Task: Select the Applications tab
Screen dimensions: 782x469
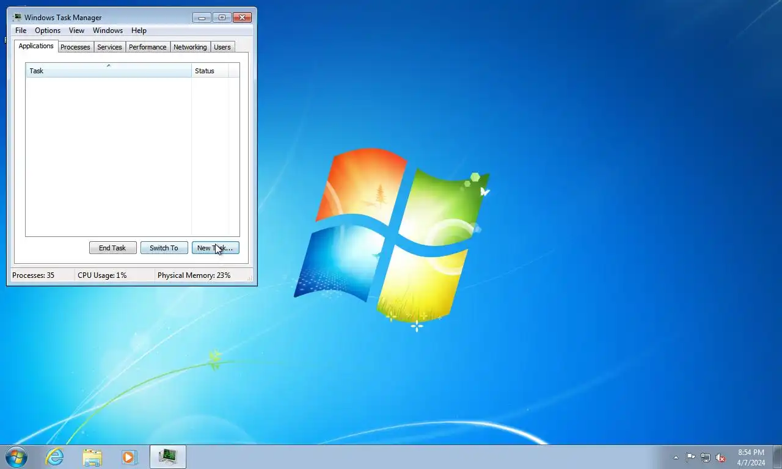Action: pyautogui.click(x=36, y=46)
